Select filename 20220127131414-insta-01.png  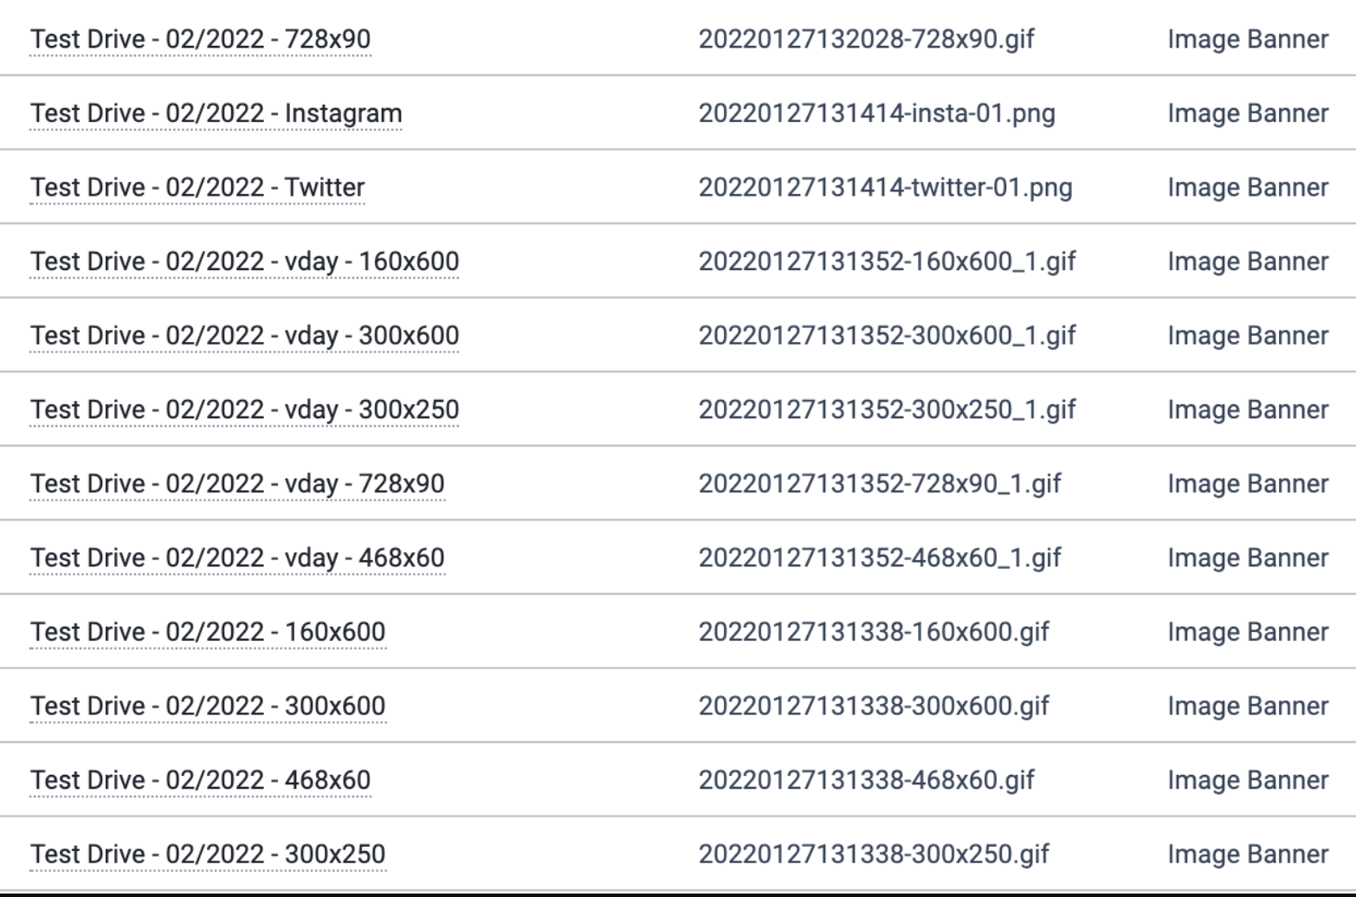click(877, 113)
